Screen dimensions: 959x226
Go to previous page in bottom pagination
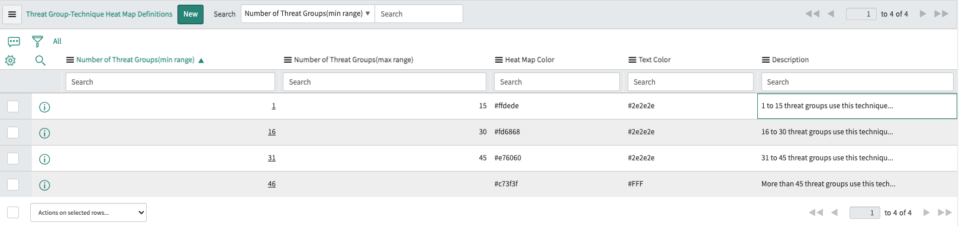(835, 212)
